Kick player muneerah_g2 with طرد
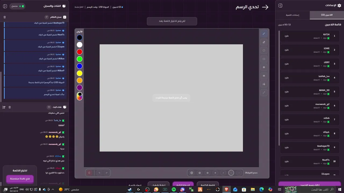 click(x=286, y=106)
